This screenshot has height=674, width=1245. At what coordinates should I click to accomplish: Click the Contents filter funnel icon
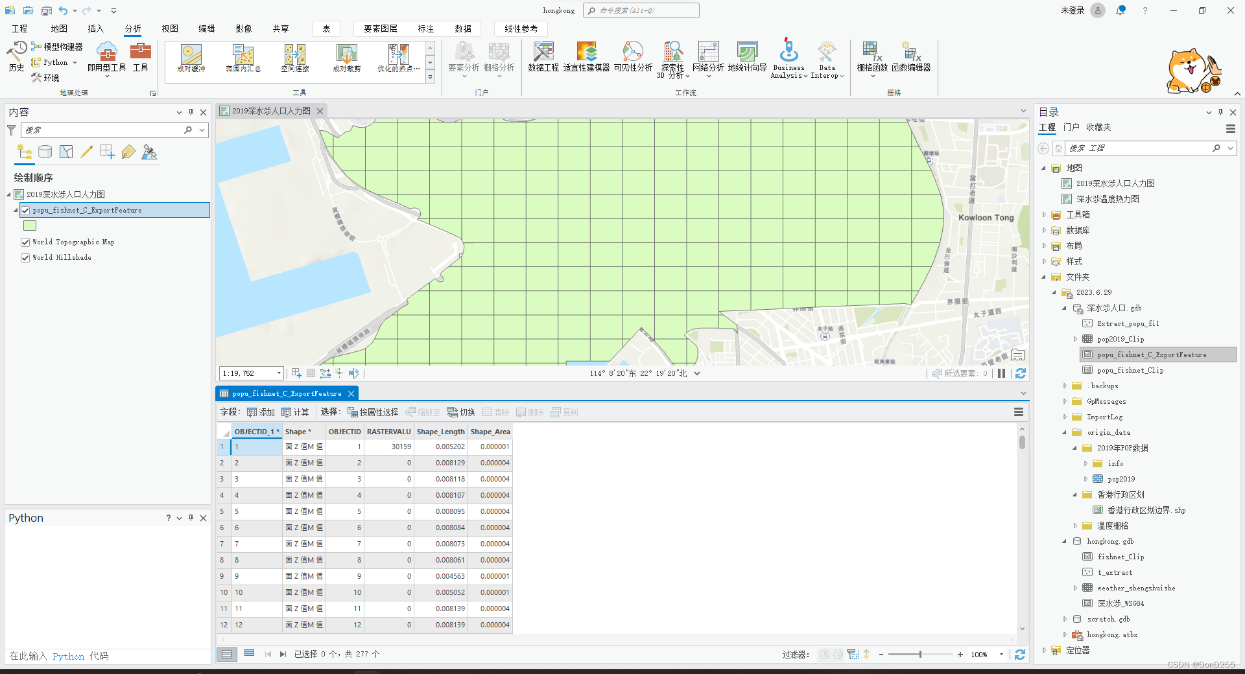click(x=11, y=130)
